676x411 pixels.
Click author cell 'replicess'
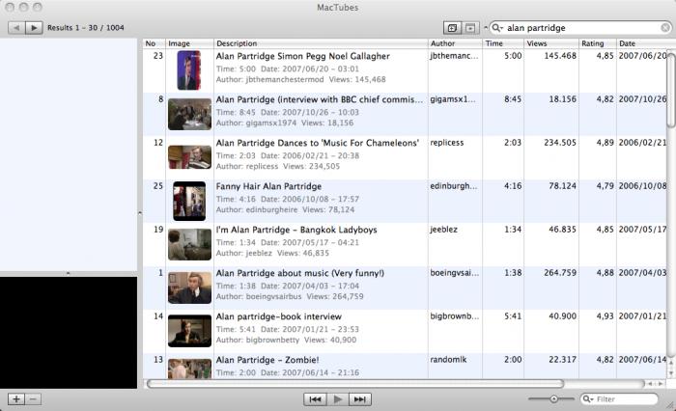446,143
